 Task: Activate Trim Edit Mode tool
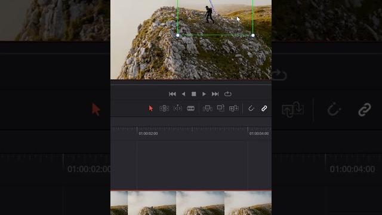164,108
